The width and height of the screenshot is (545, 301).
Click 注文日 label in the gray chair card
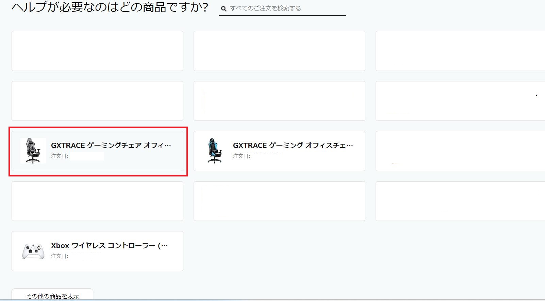(60, 156)
